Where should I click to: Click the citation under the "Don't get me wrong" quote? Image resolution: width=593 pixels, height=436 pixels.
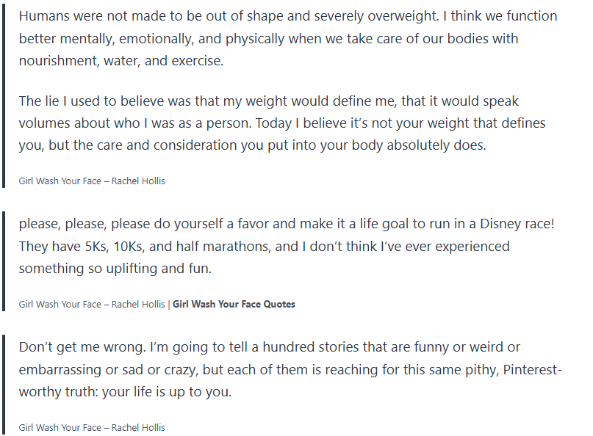(92, 427)
